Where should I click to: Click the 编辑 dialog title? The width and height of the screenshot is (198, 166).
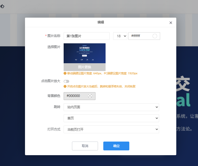(101, 22)
